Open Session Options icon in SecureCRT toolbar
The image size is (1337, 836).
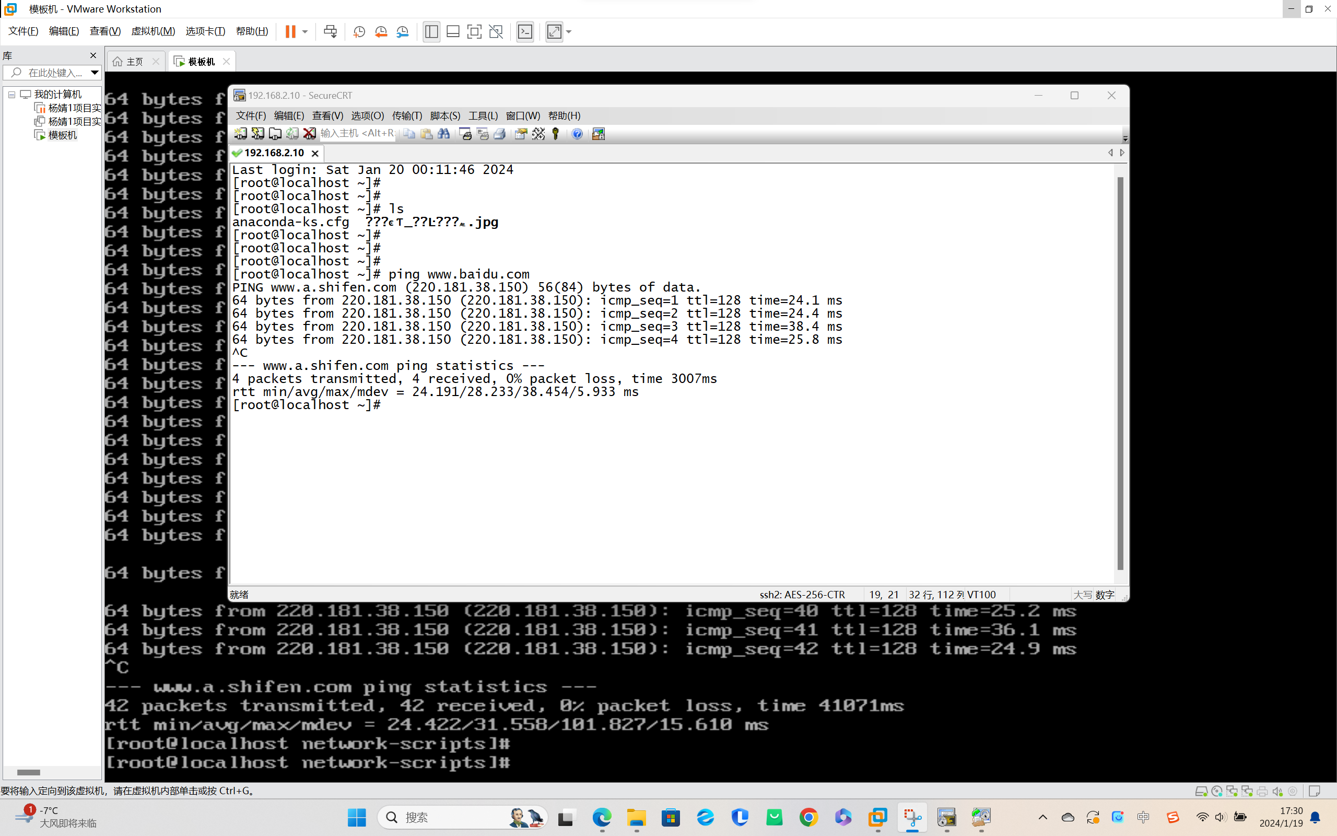[x=521, y=134]
